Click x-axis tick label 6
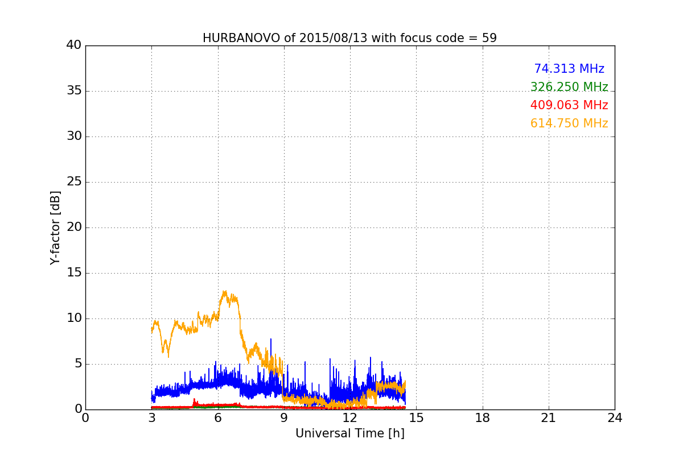The width and height of the screenshot is (683, 455). point(217,418)
